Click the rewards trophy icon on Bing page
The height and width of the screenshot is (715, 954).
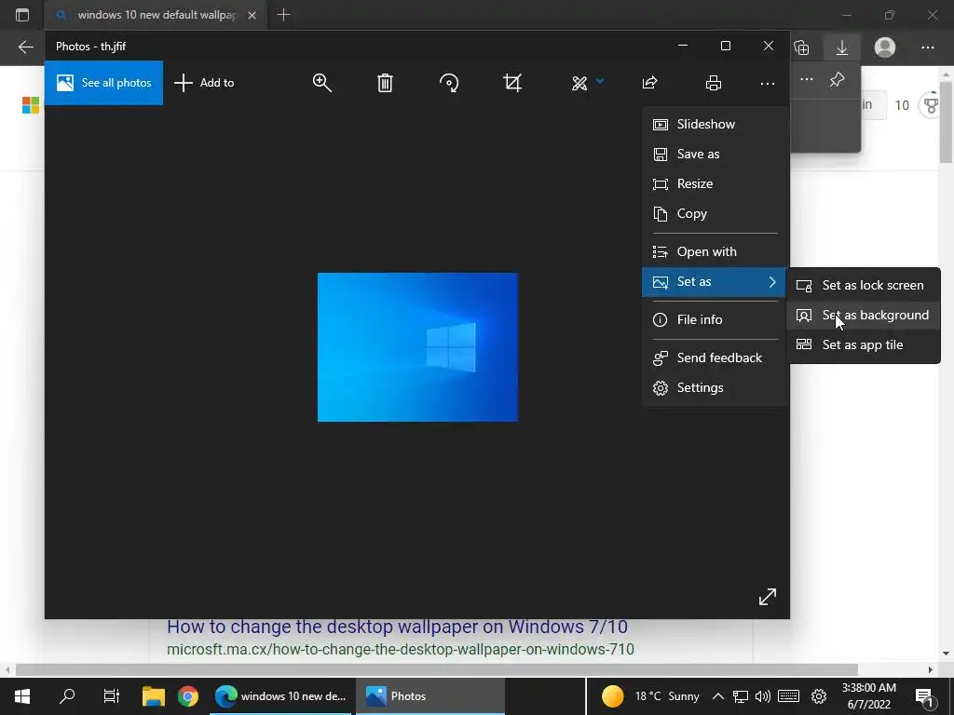click(x=931, y=106)
